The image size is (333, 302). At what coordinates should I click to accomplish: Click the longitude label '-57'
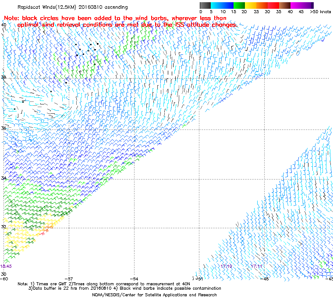tap(69, 279)
